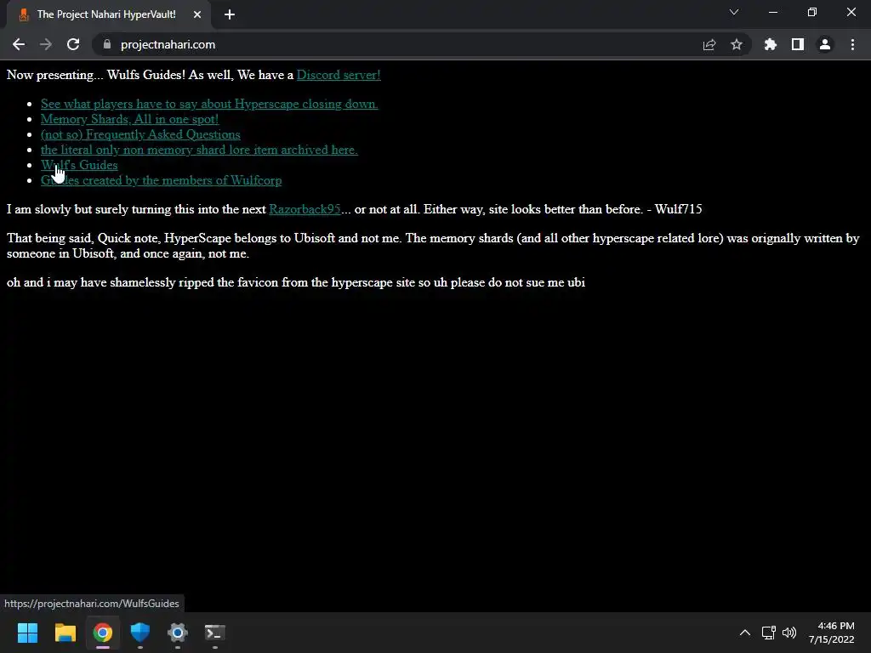Restore down the Chrome window

[x=812, y=12]
